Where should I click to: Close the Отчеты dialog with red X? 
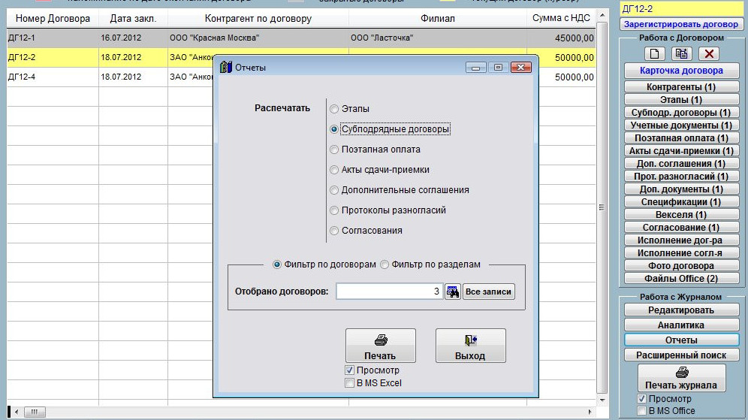(521, 68)
